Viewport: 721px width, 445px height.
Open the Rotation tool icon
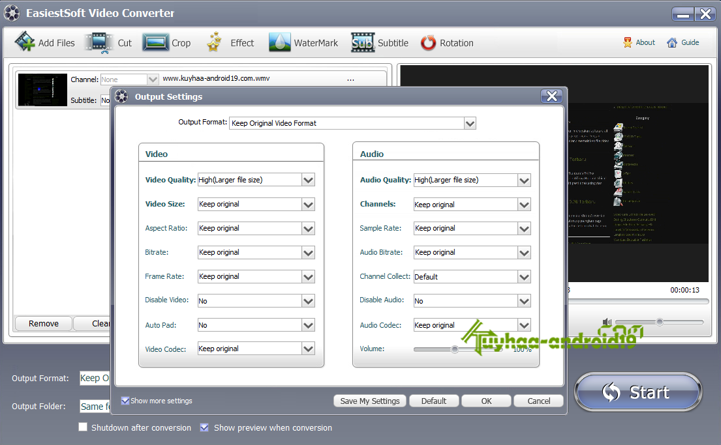(428, 43)
